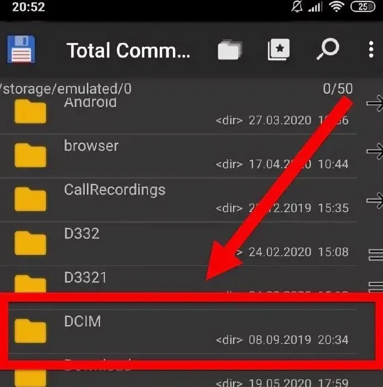The height and width of the screenshot is (387, 383).
Task: Tap the right arrow beside CallRecordings row
Action: point(375,200)
